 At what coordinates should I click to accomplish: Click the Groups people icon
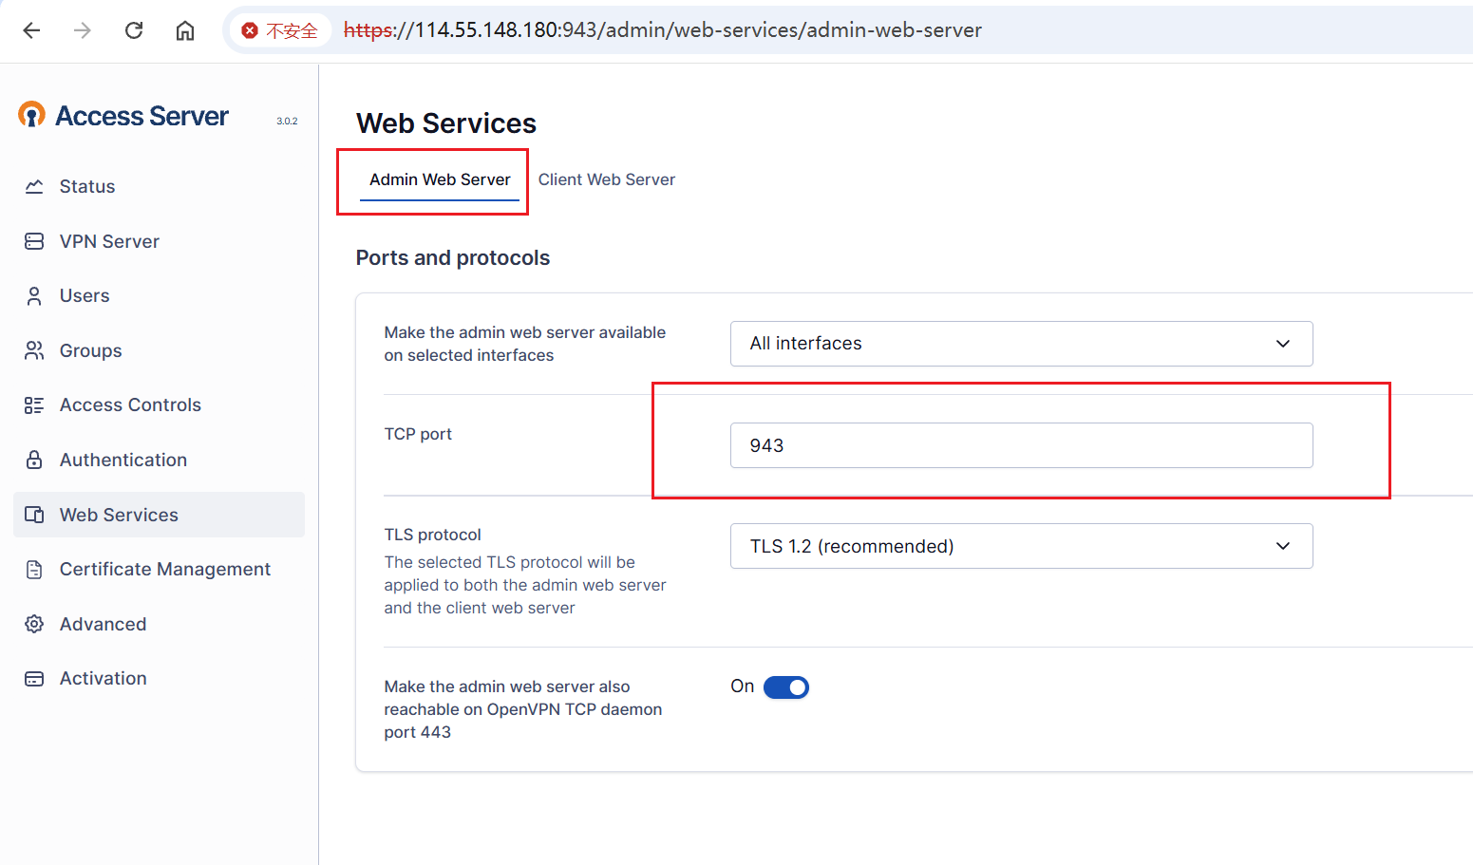click(x=34, y=350)
